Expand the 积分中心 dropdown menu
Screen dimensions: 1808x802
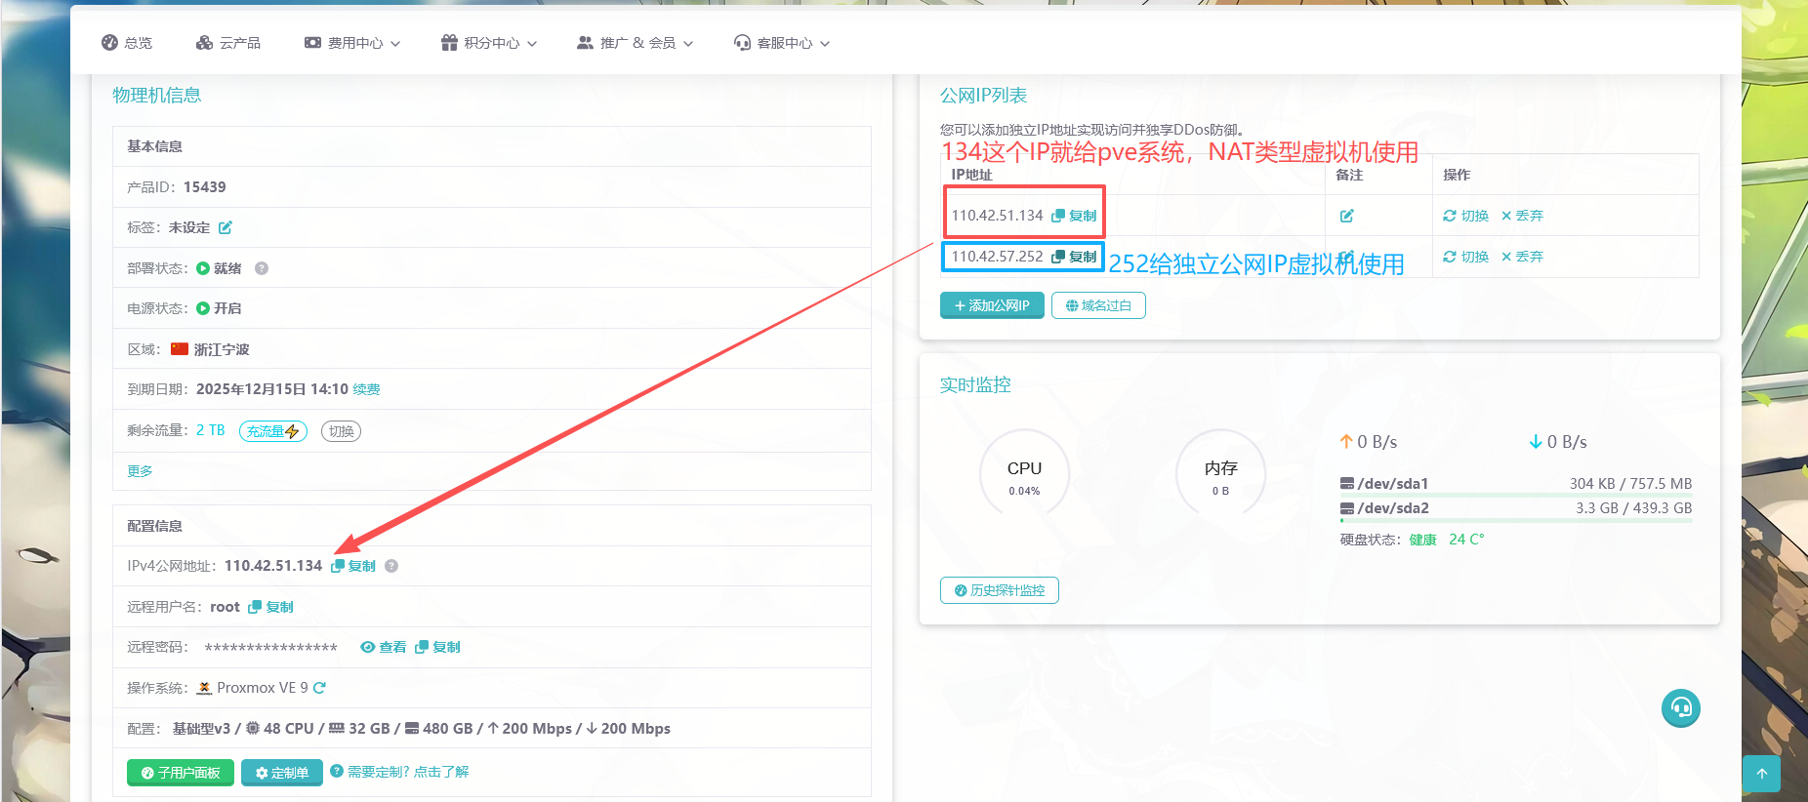[x=489, y=43]
